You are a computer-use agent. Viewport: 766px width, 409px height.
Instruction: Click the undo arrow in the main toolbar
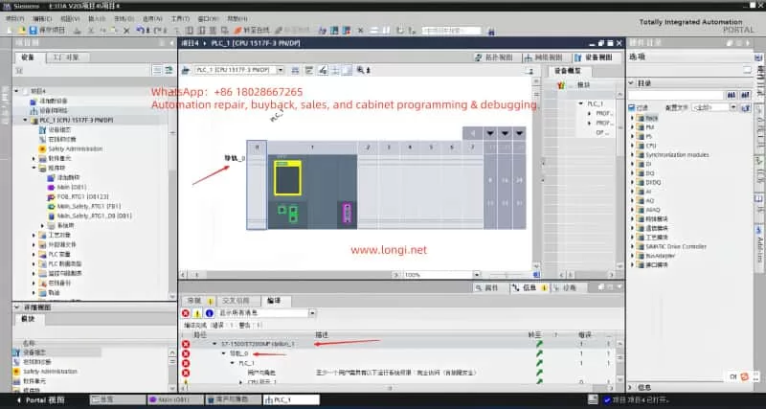click(x=141, y=31)
